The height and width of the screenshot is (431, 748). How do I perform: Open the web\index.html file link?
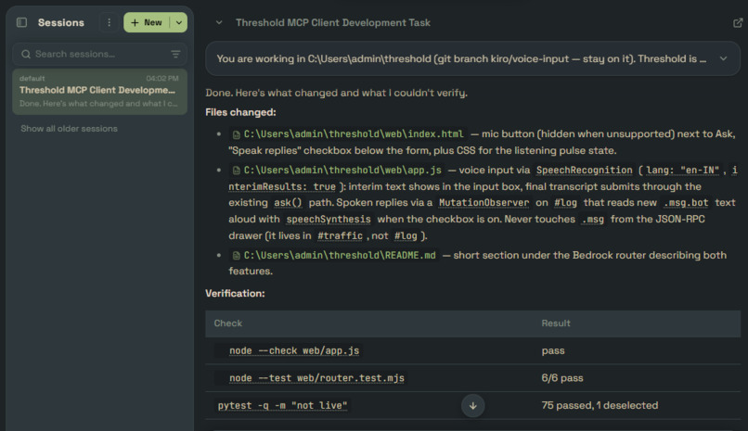[x=354, y=134]
